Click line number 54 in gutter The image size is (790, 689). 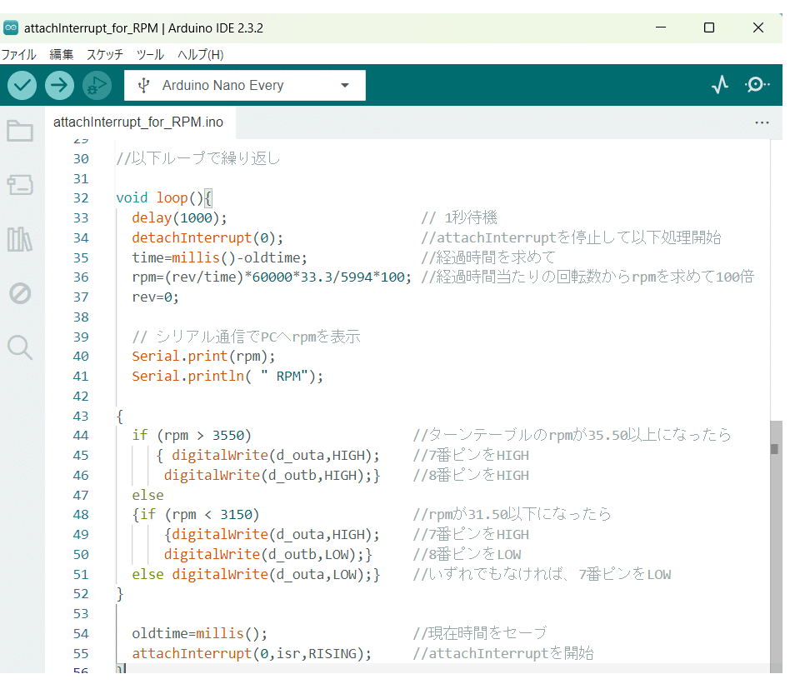pos(81,634)
